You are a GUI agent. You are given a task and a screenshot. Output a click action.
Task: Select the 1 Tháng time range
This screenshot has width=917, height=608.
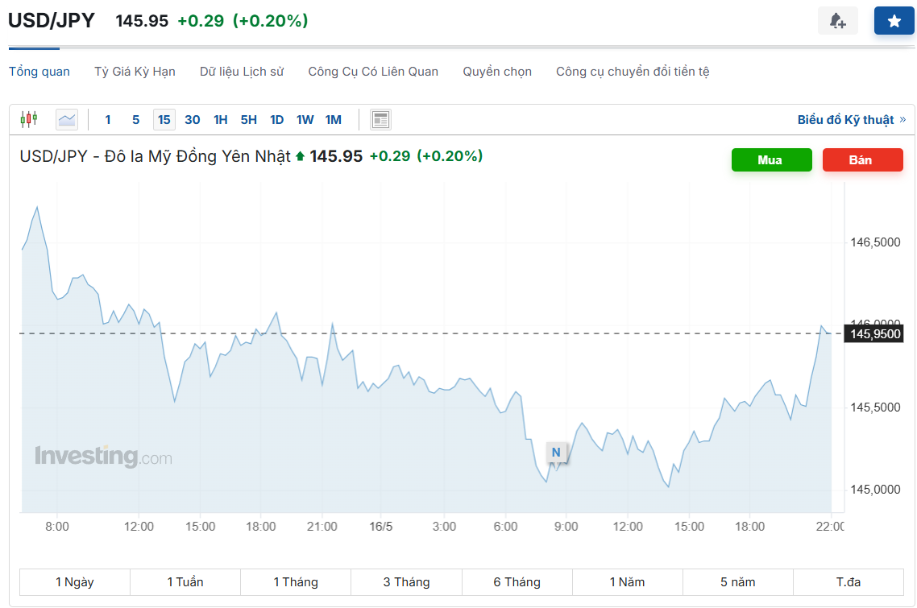tap(296, 581)
